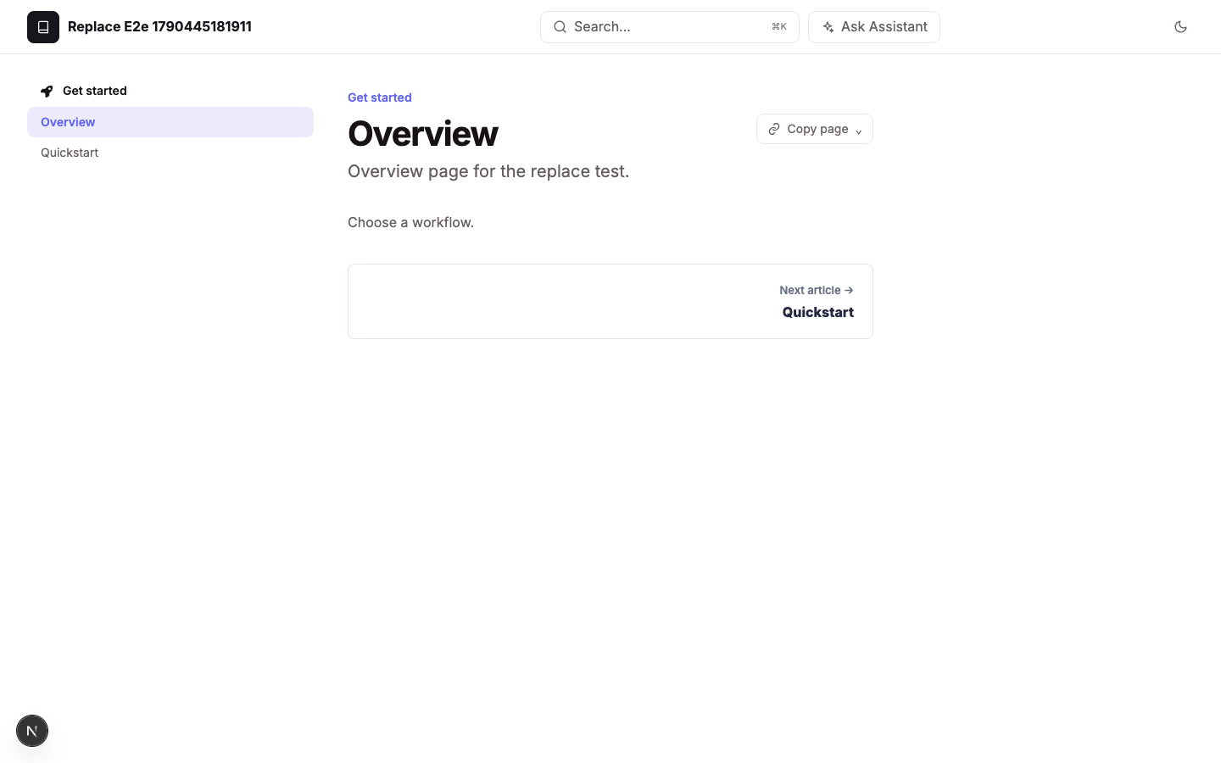The height and width of the screenshot is (763, 1221).
Task: Open the Next.js dev tools N badge
Action: point(32,731)
